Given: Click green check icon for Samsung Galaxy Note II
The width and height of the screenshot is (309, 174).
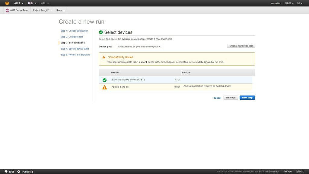Looking at the screenshot, I should tap(105, 80).
